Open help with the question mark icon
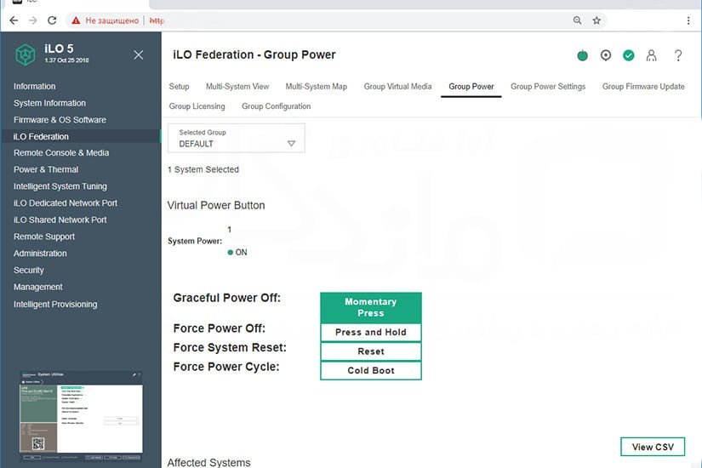702x468 pixels. point(678,55)
